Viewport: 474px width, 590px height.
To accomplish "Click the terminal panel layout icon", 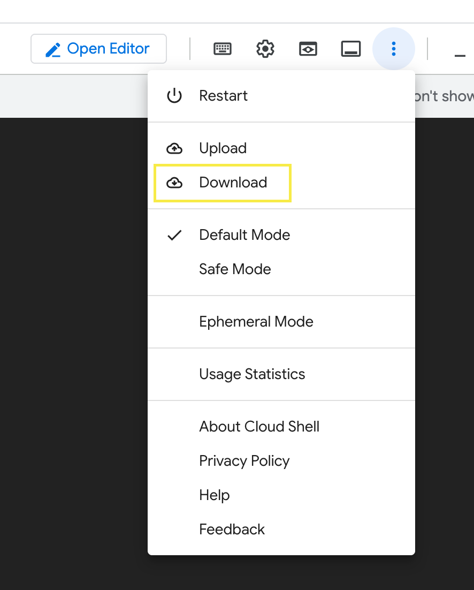I will point(351,49).
